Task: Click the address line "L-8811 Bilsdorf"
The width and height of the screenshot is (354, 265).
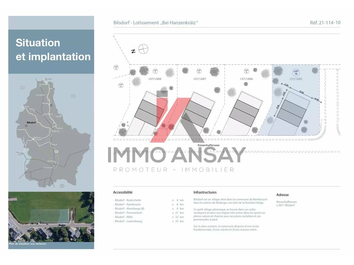Action: click(285, 205)
